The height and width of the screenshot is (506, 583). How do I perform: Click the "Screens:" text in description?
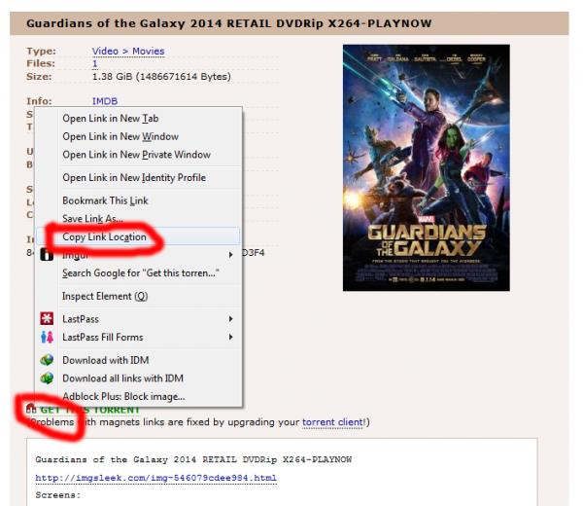point(58,495)
